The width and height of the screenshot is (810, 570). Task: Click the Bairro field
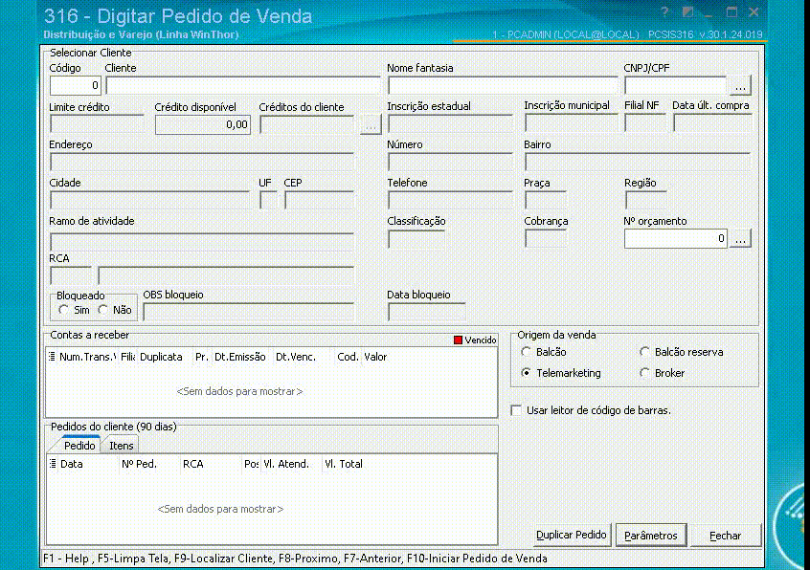[638, 162]
